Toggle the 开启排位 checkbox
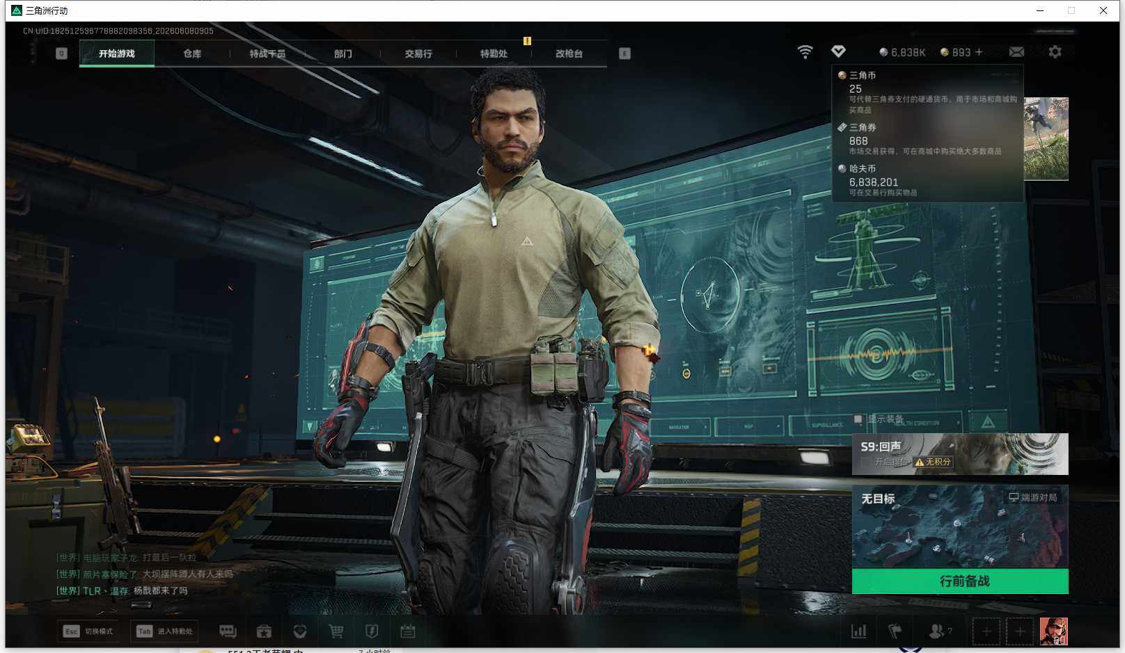The height and width of the screenshot is (653, 1125). (x=865, y=462)
